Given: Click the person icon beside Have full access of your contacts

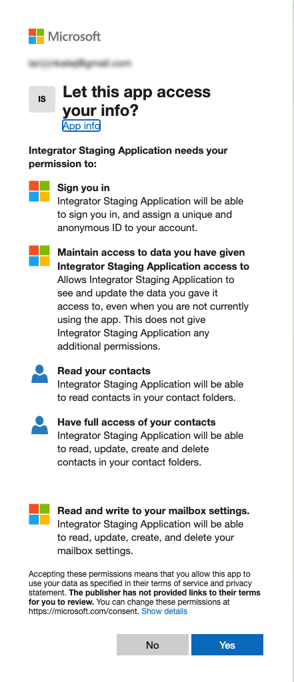Looking at the screenshot, I should 39,426.
